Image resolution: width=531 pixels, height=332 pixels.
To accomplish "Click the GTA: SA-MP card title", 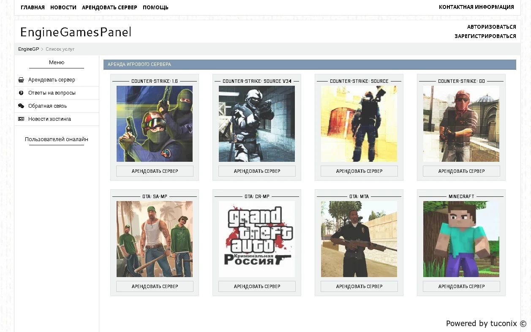I will [x=155, y=196].
